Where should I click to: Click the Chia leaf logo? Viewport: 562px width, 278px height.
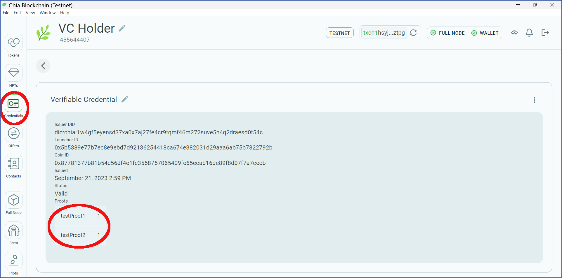44,33
